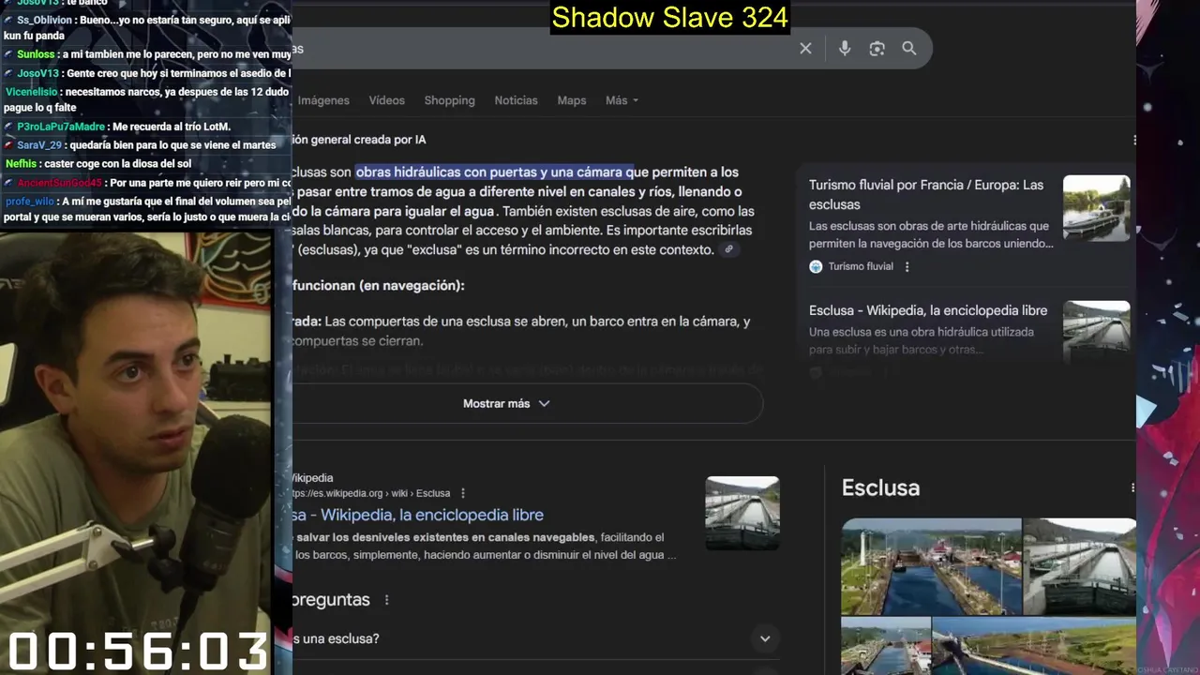Click the Turismo fluvial boat thumbnail

coord(1096,208)
